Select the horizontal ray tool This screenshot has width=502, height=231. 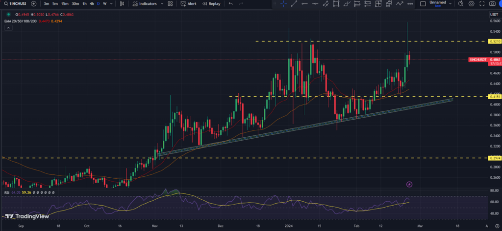(304, 4)
